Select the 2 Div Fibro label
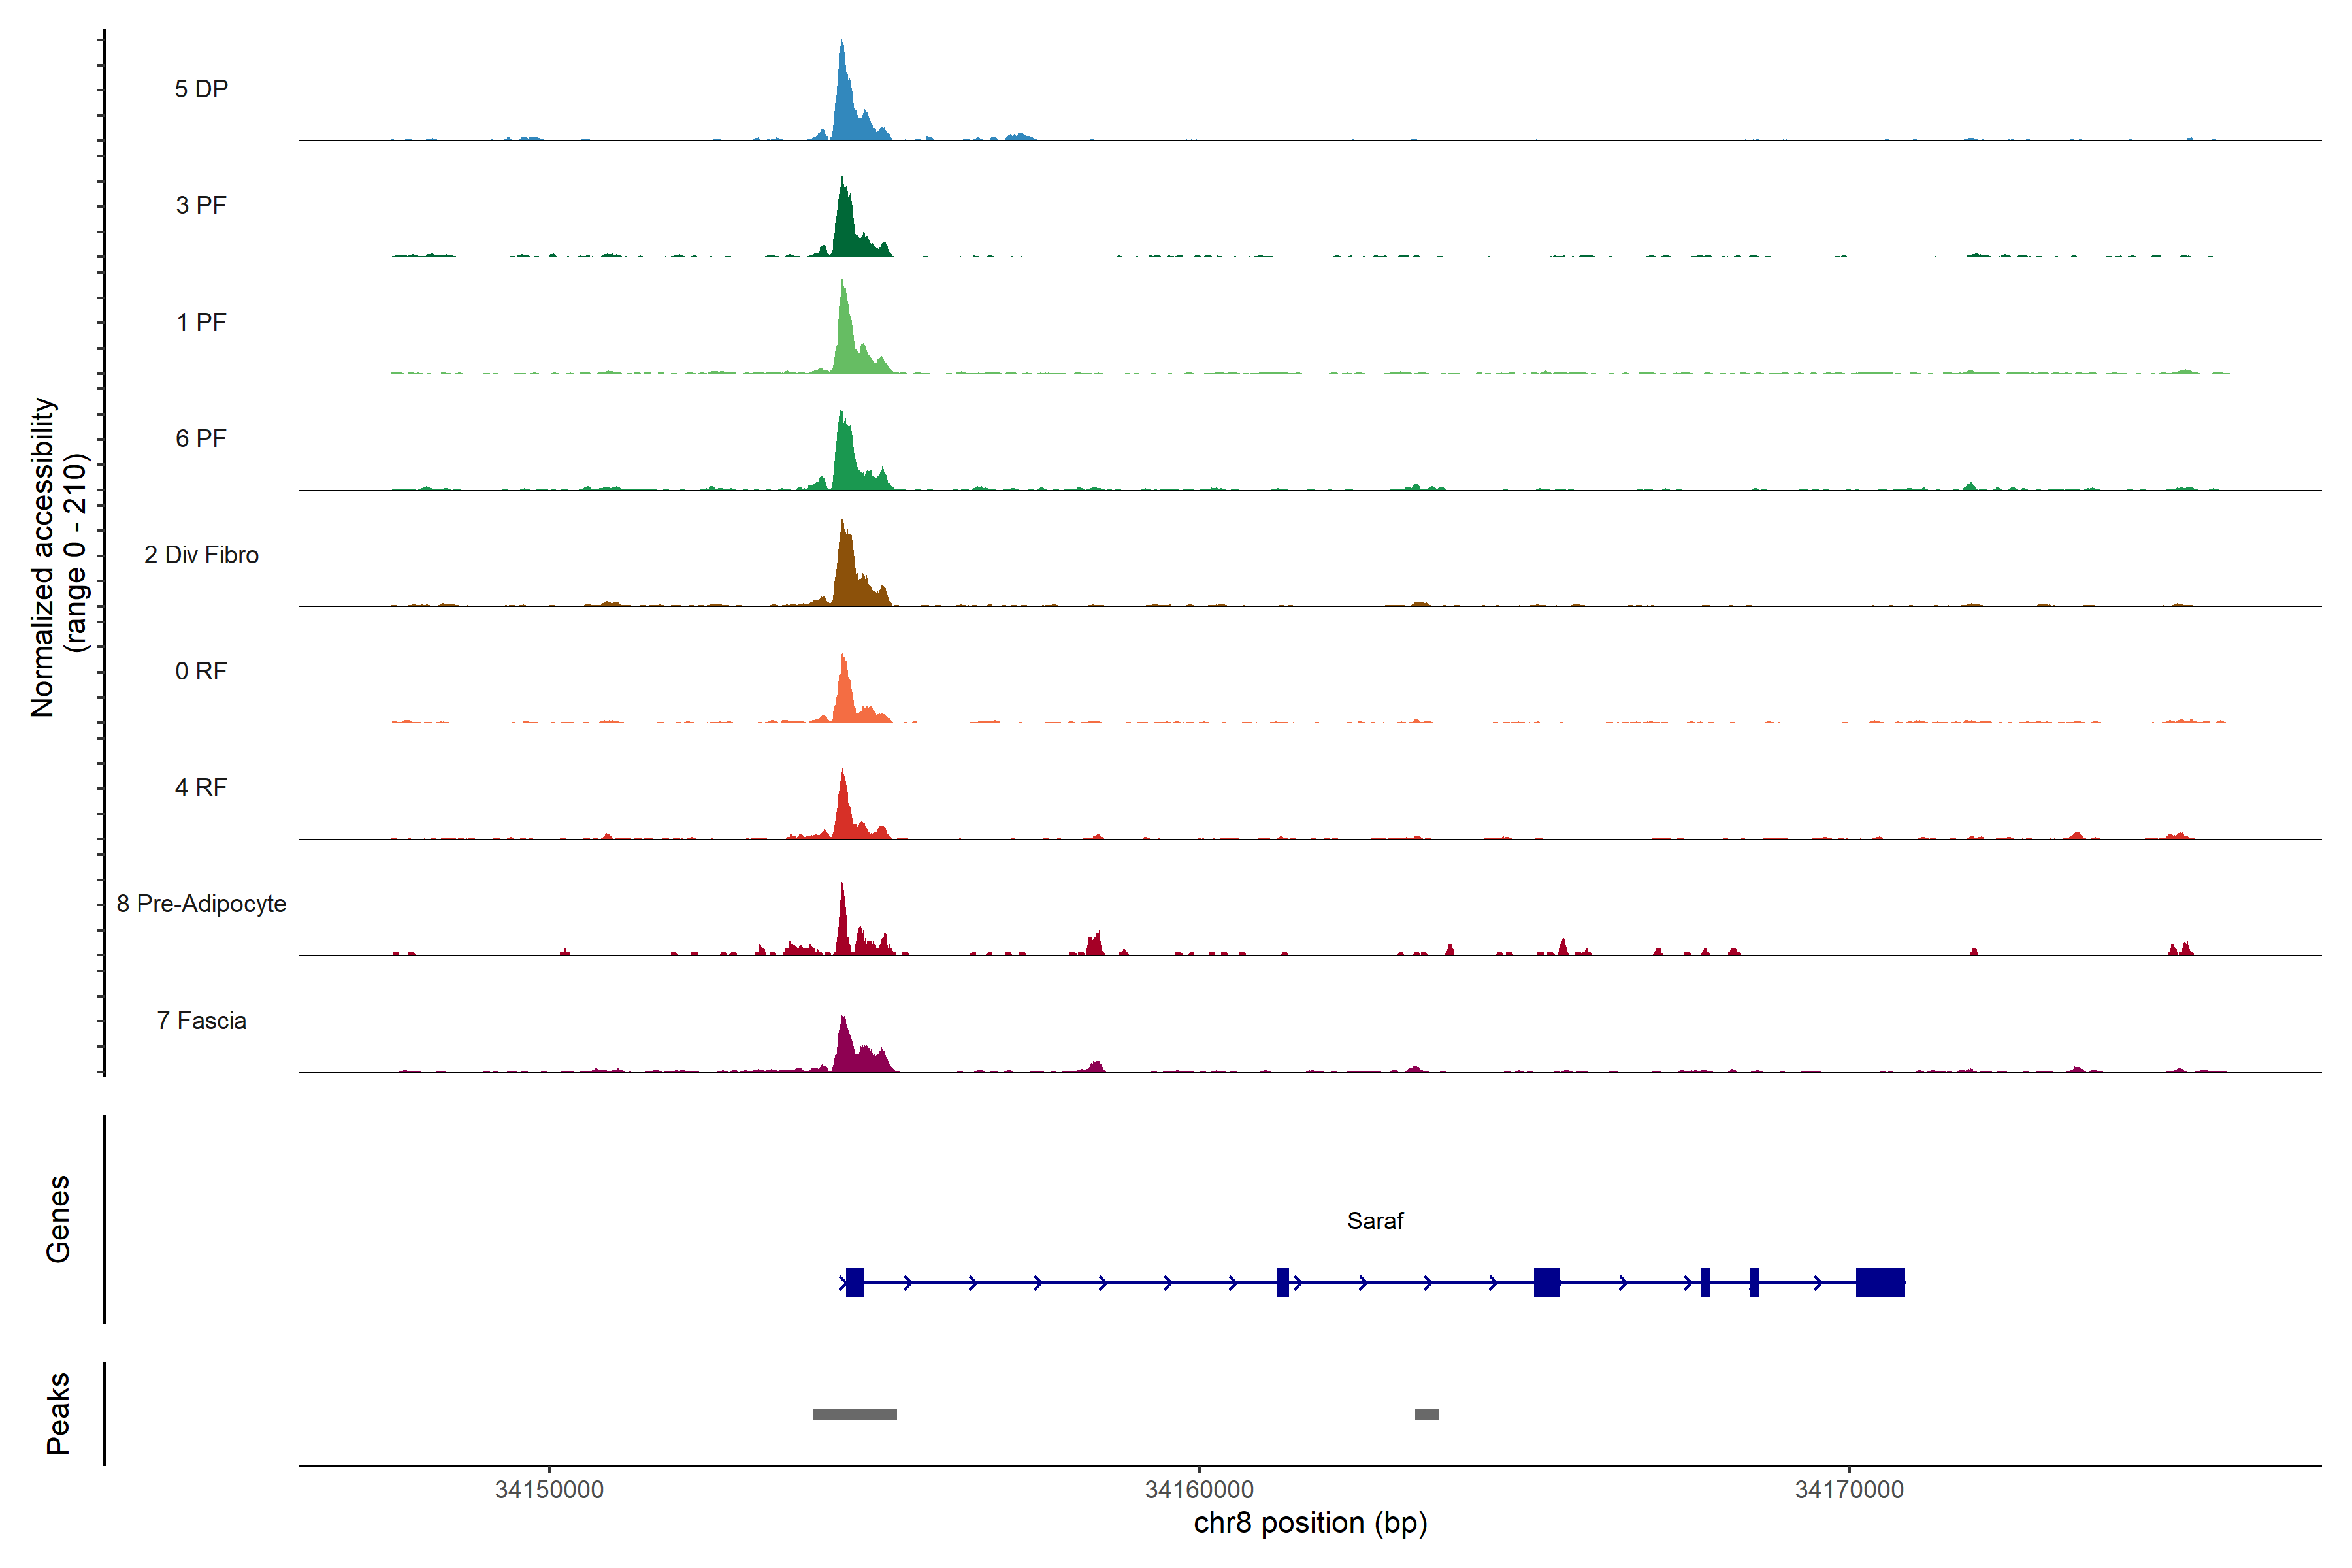Screen dimensions: 2352x1568 coord(201,555)
